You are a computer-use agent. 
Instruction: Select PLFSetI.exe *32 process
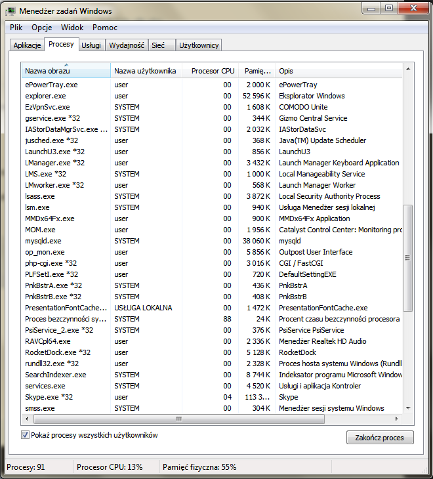pyautogui.click(x=212, y=274)
